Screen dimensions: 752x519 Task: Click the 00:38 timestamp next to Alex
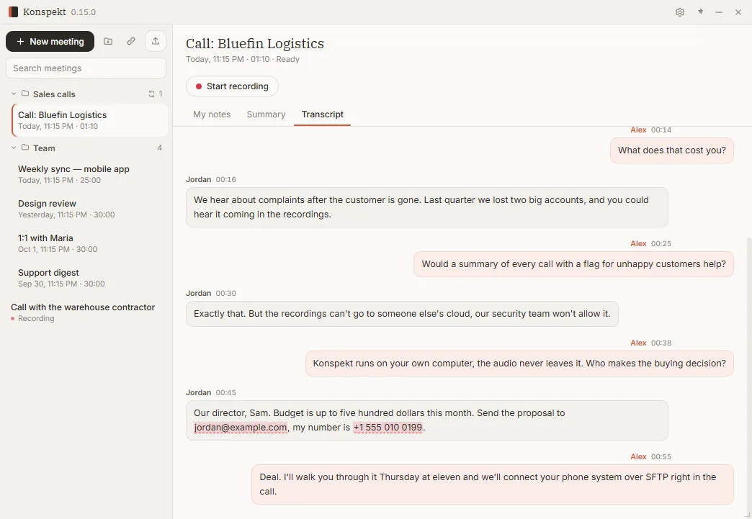click(x=661, y=343)
